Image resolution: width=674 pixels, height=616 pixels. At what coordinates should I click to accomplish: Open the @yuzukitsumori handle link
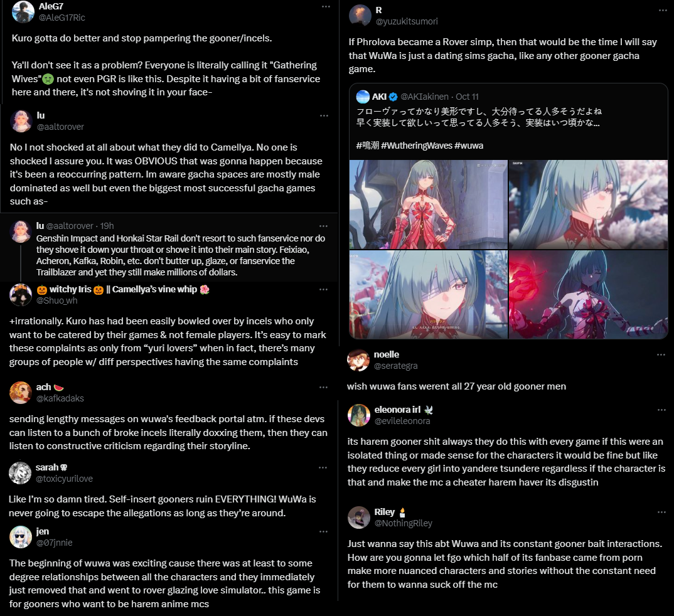pos(407,21)
